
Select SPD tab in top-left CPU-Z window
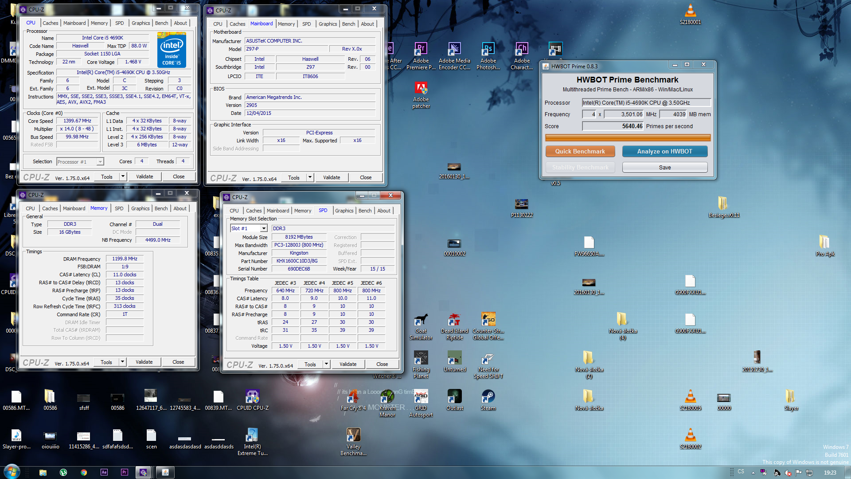coord(119,23)
